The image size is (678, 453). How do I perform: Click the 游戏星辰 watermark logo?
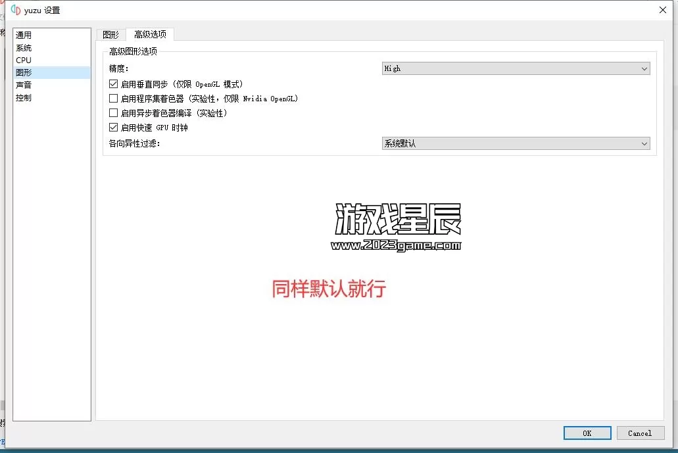click(398, 219)
